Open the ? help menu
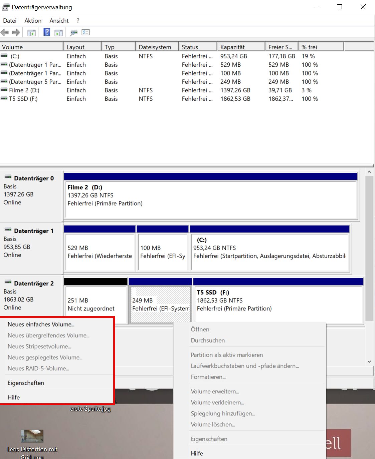The width and height of the screenshot is (375, 459). pos(78,21)
